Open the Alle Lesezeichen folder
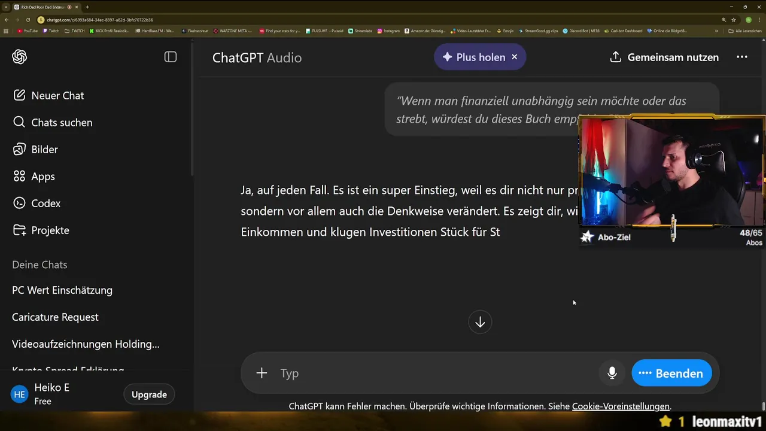The image size is (766, 431). pyautogui.click(x=744, y=31)
